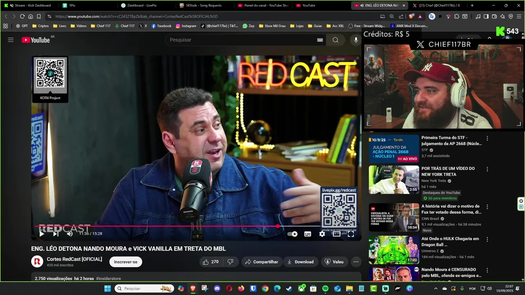525x295 pixels.
Task: Open Spotify from the taskbar
Action: tap(325, 288)
